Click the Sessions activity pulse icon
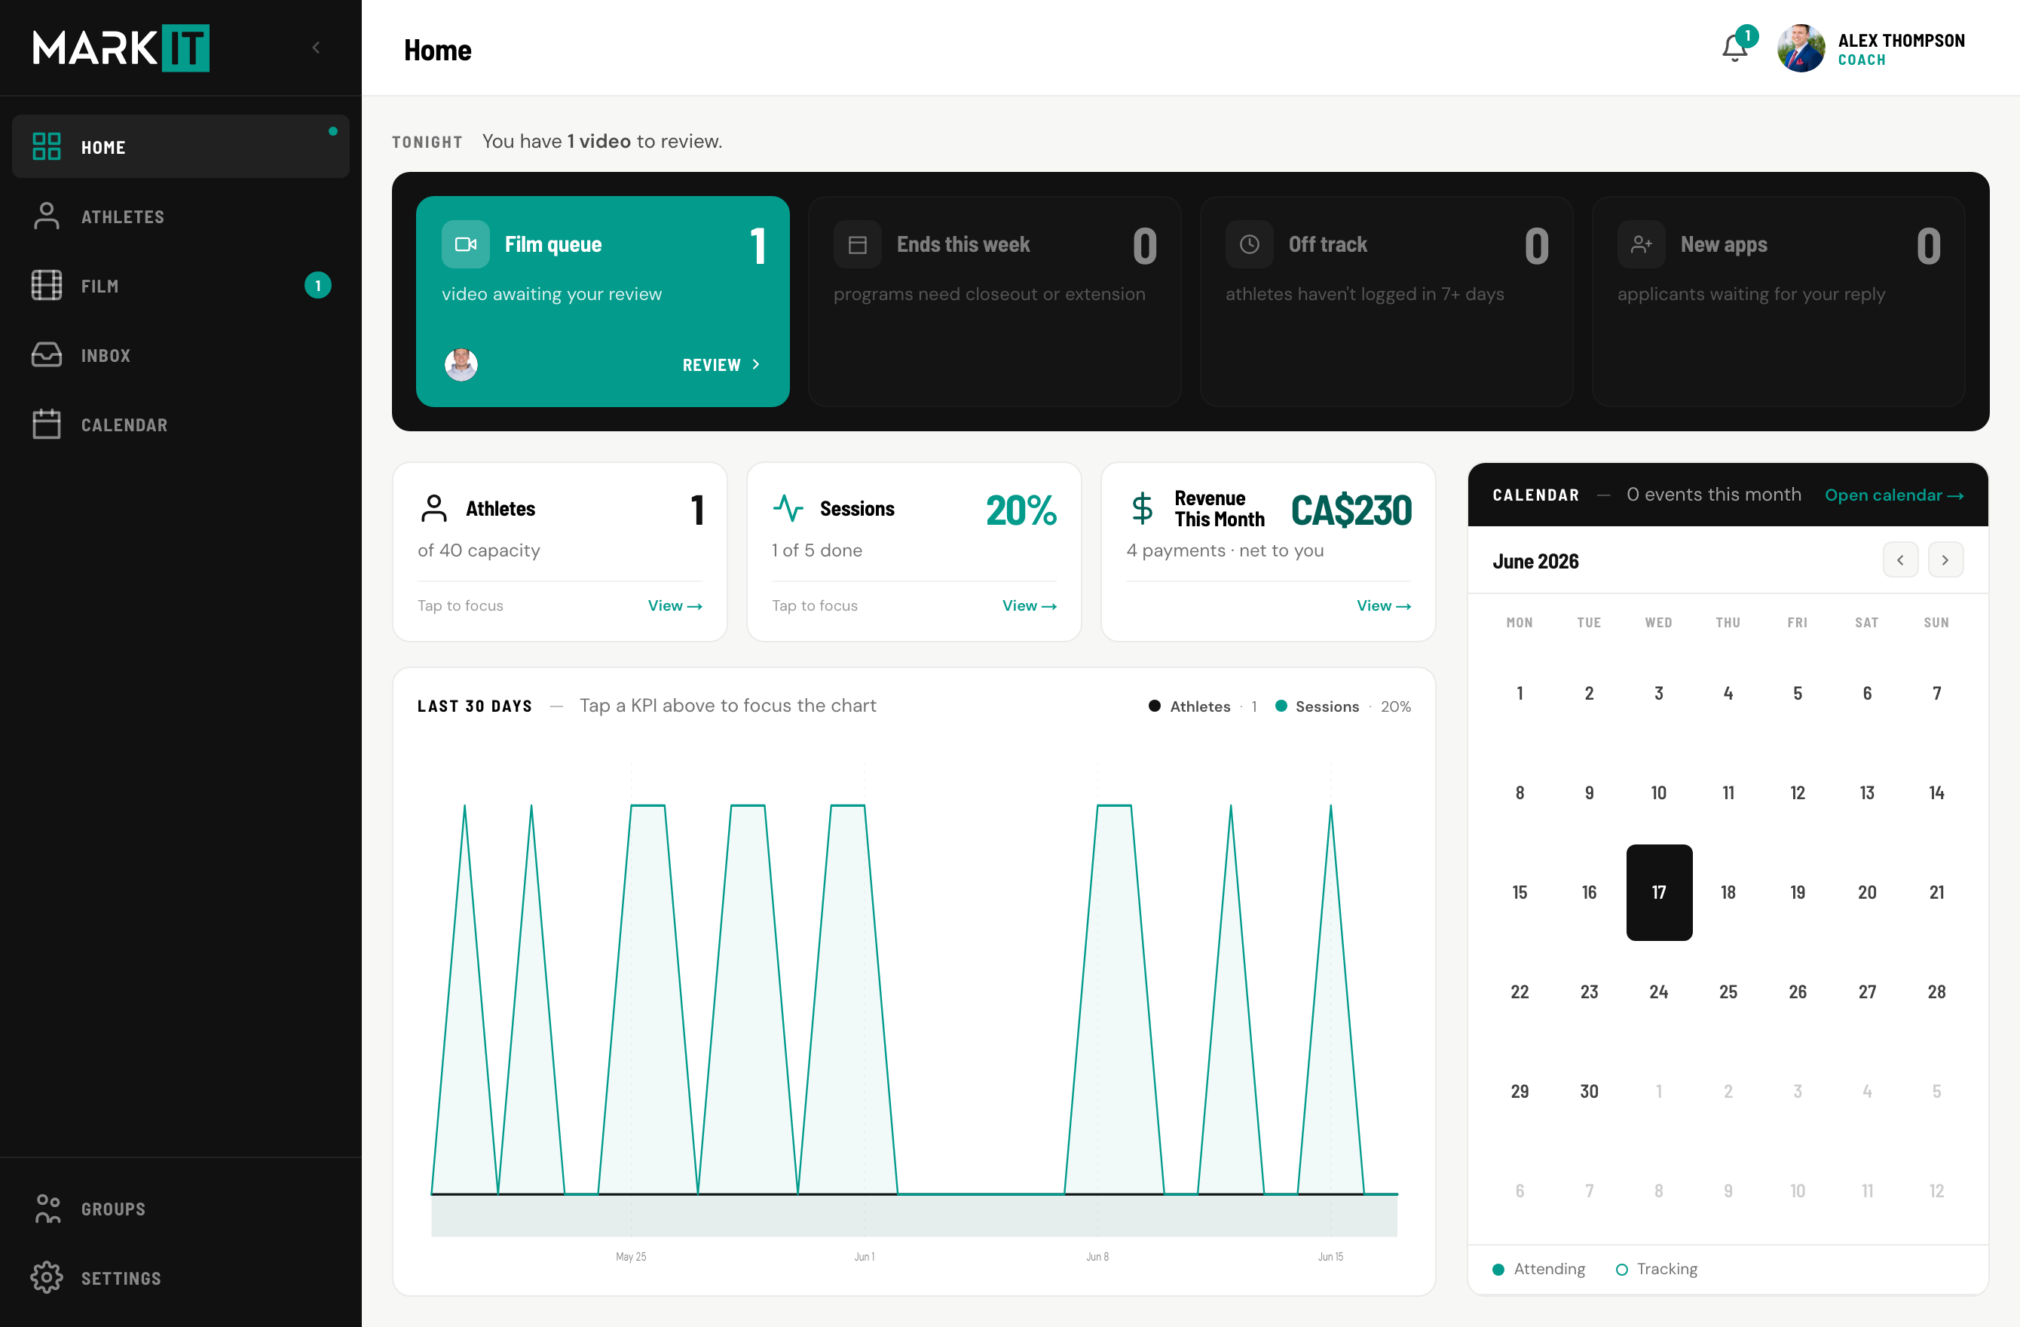The width and height of the screenshot is (2020, 1327). tap(788, 508)
